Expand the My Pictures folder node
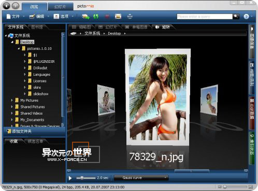 click(x=12, y=100)
